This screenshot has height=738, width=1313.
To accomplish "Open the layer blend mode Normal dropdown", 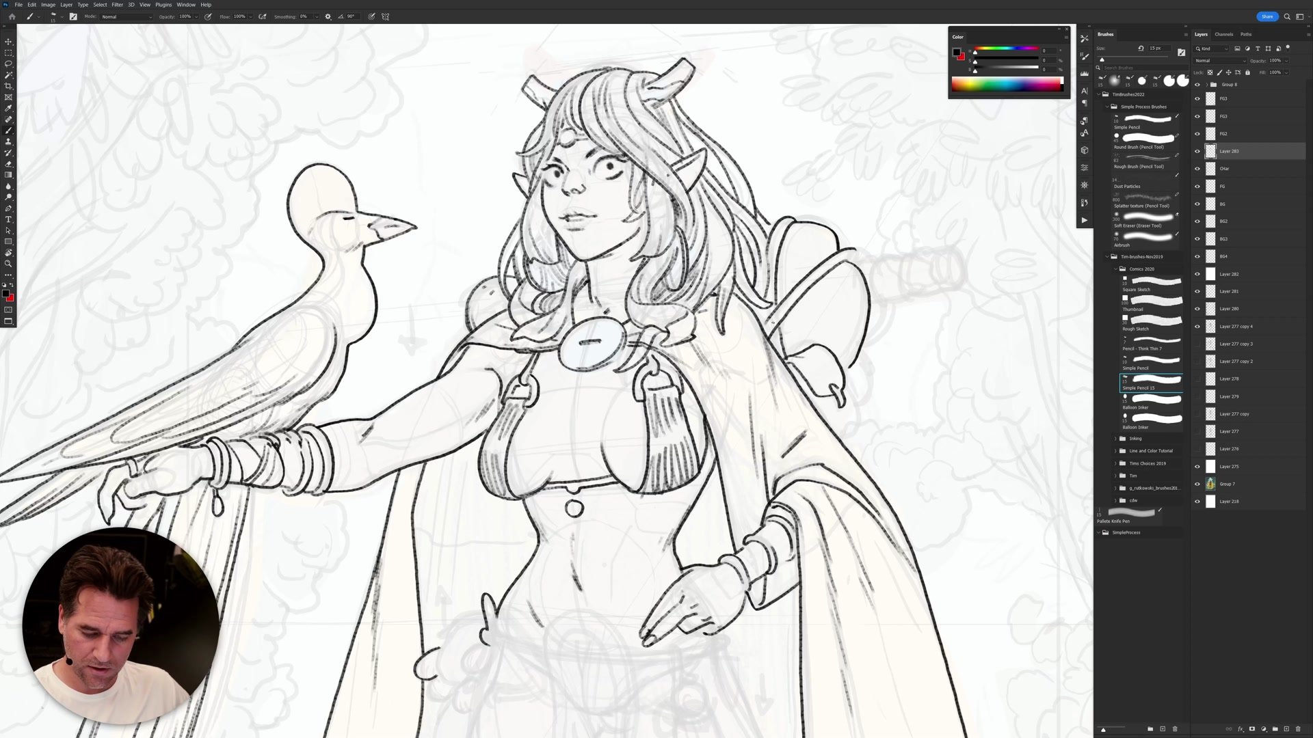I will point(1220,61).
